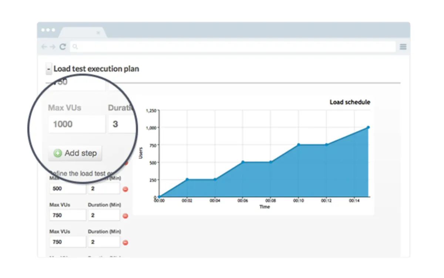Click the 00:06 x-axis label
Image resolution: width=444 pixels, height=278 pixels.
243,201
